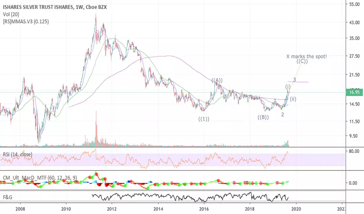The height and width of the screenshot is (214, 364).
Task: Click the 2012 time axis label
Action: [x=112, y=209]
